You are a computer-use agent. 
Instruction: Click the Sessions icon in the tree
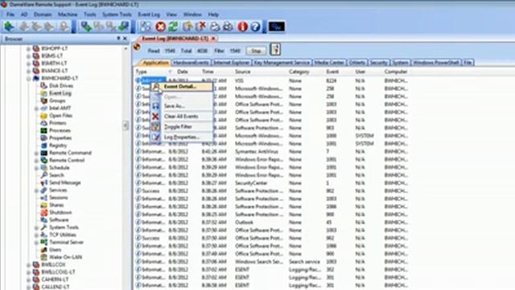tap(43, 197)
